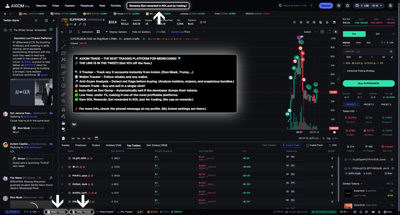
Task: Open candle chart type selector icon
Action: [x=71, y=32]
